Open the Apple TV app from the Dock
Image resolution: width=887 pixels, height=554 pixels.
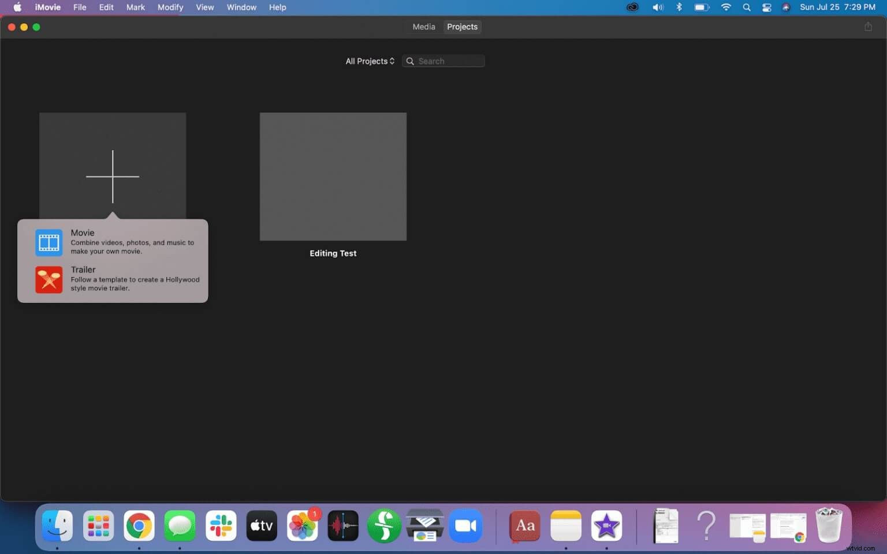tap(261, 526)
